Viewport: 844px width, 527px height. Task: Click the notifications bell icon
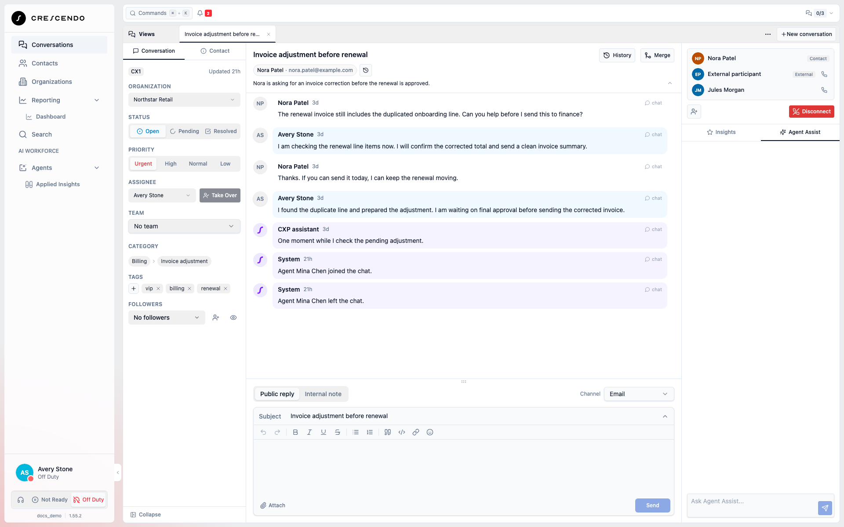(200, 13)
